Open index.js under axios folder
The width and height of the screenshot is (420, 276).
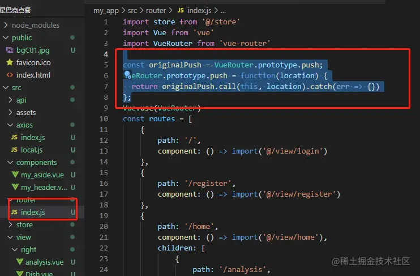point(33,137)
